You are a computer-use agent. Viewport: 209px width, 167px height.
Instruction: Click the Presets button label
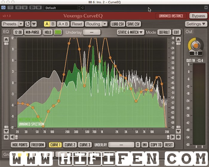[10, 24]
